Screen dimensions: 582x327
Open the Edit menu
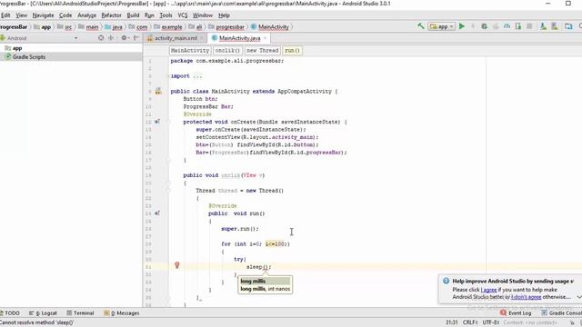tap(5, 15)
